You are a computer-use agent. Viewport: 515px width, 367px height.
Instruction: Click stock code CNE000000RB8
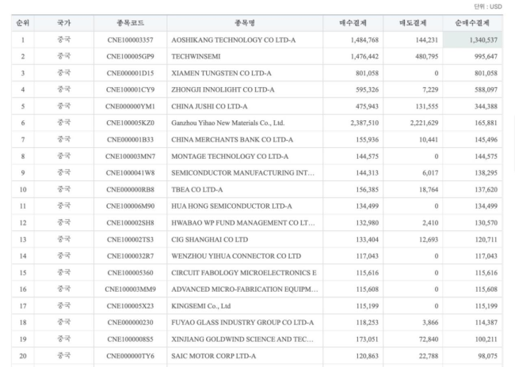point(130,190)
